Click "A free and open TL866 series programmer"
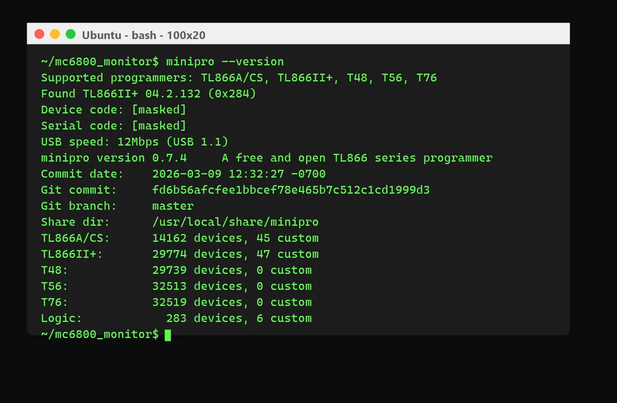Screen dimensions: 617x403 [357, 158]
